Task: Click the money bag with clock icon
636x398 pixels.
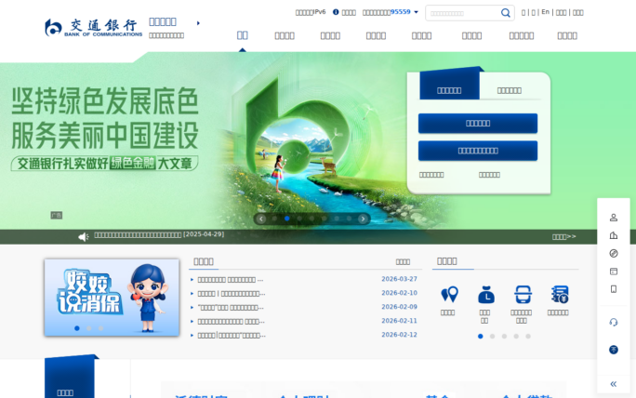Action: [x=485, y=295]
